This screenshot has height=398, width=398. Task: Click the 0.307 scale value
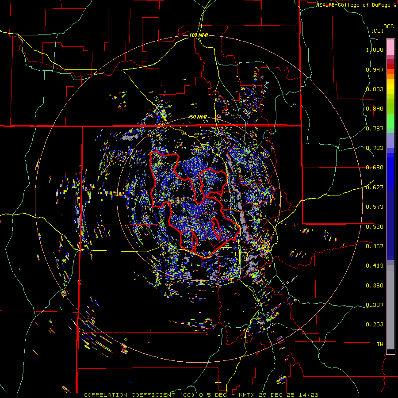[x=375, y=305]
